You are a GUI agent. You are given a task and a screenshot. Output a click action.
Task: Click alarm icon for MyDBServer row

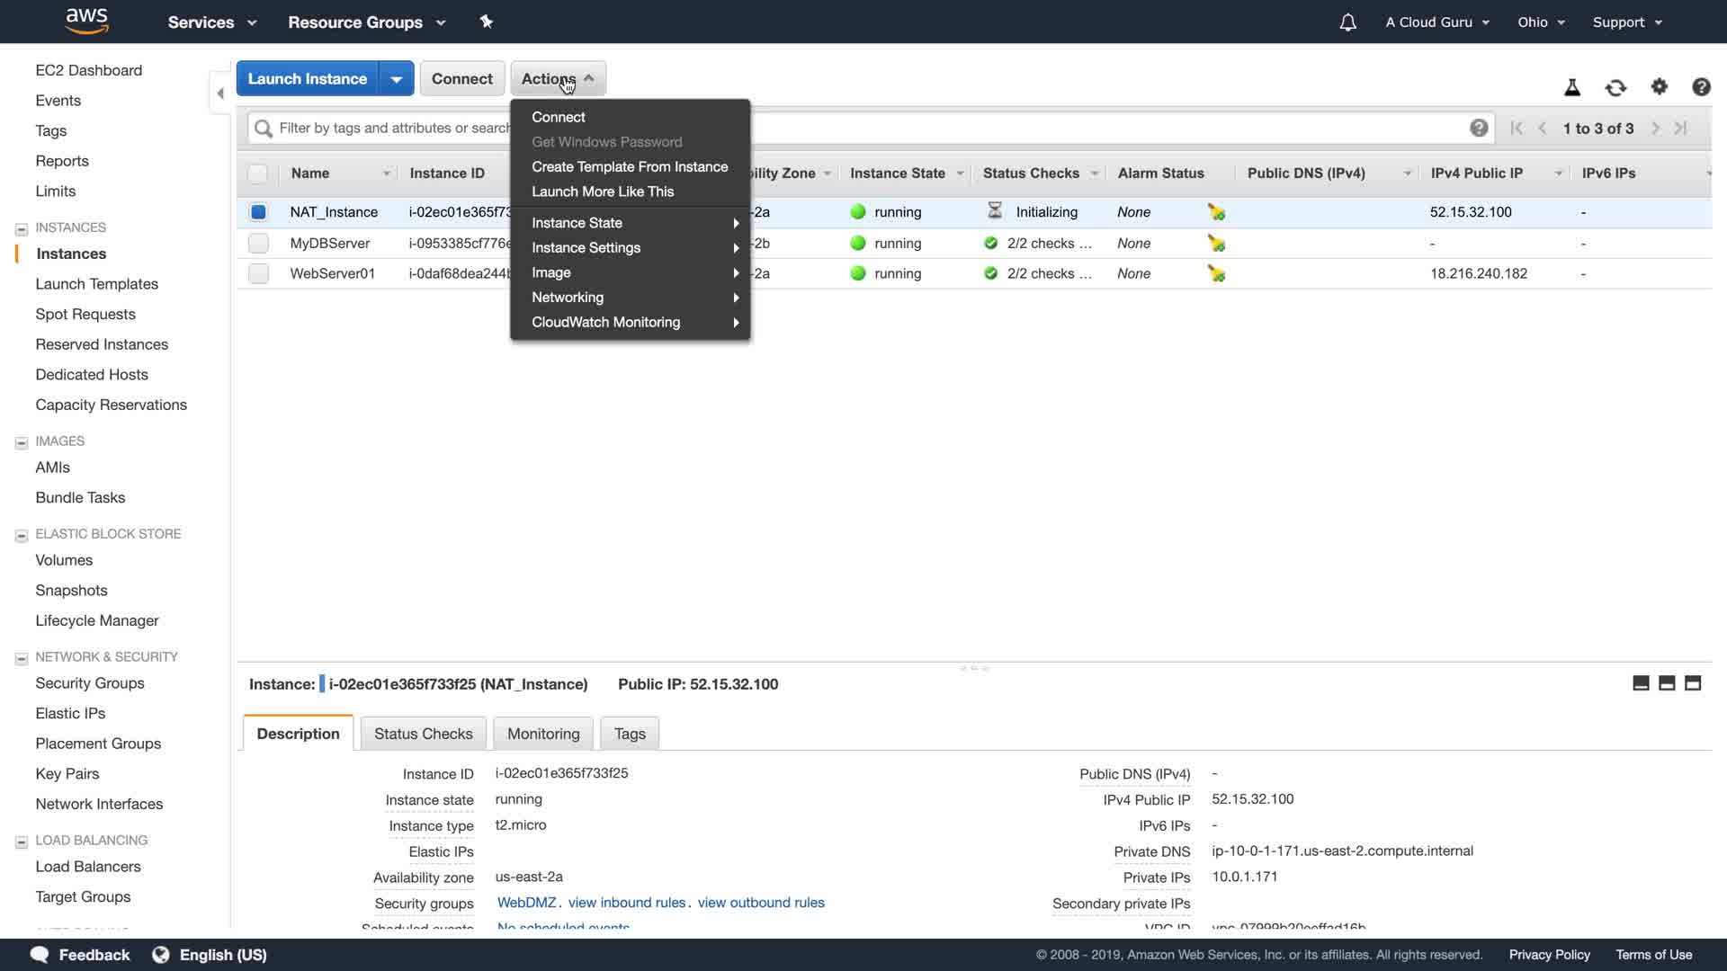(1216, 244)
